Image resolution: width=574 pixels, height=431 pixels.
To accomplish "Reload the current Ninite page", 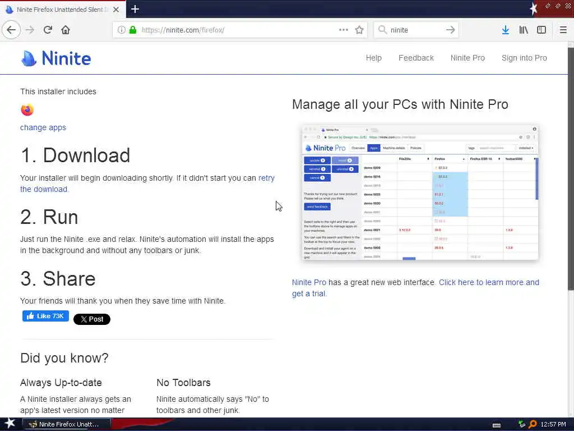I will 48,30.
